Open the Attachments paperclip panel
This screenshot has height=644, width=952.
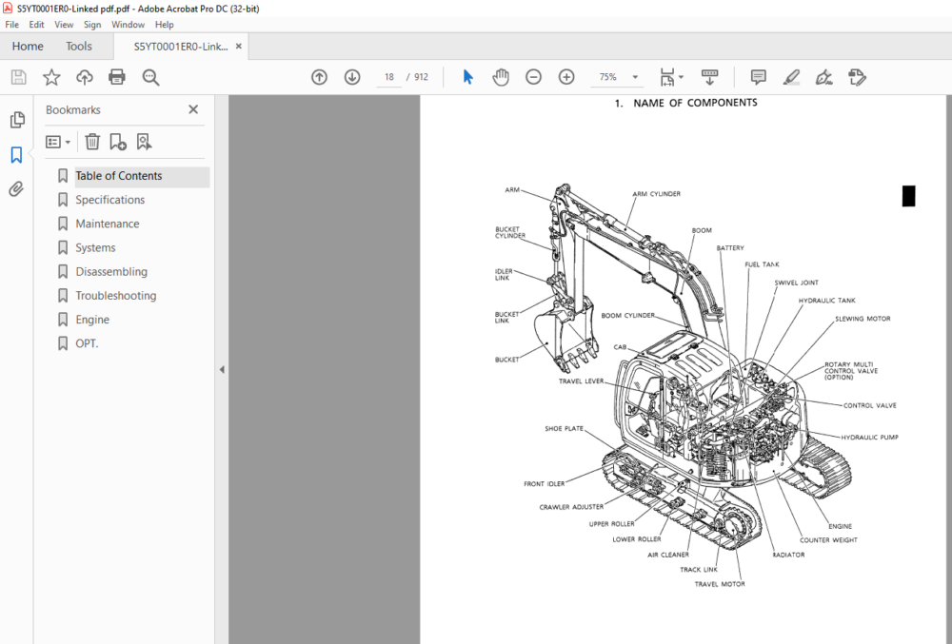(16, 189)
